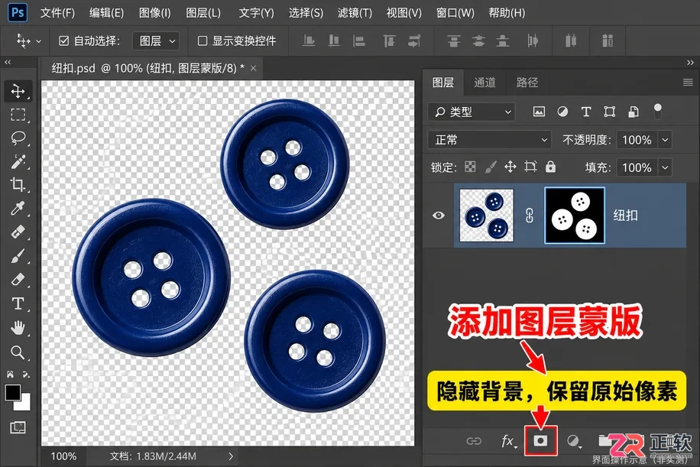The width and height of the screenshot is (700, 467).
Task: Open the fx layer style menu
Action: point(508,441)
